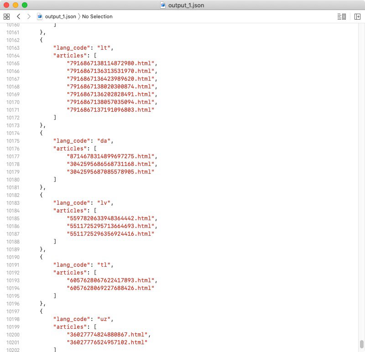Click opening brace on line 10174
The height and width of the screenshot is (352, 365).
click(41, 133)
